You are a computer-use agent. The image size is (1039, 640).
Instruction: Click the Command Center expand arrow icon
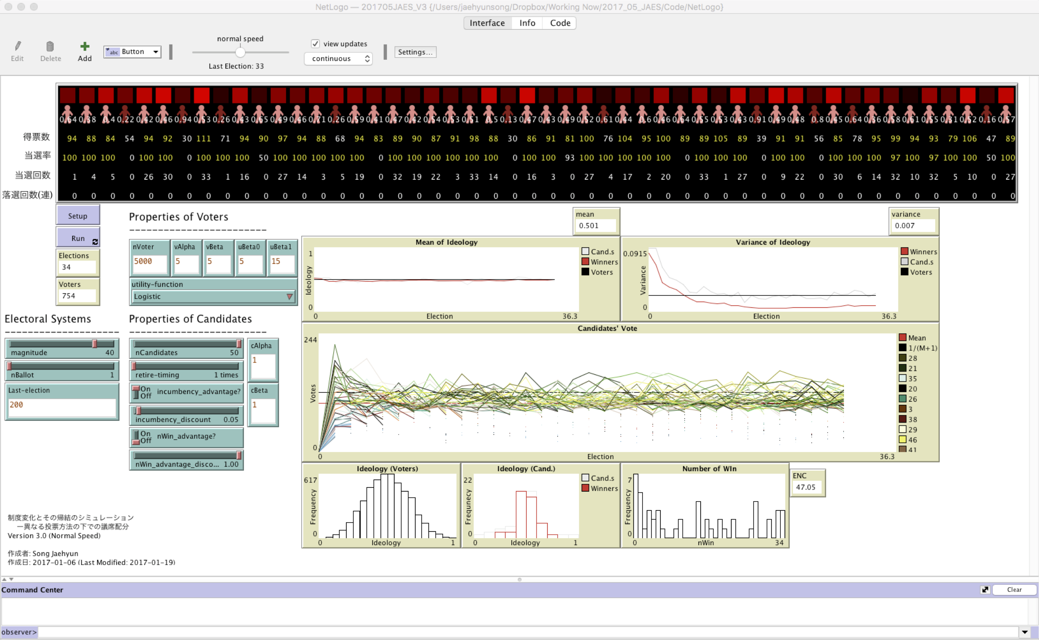(985, 590)
